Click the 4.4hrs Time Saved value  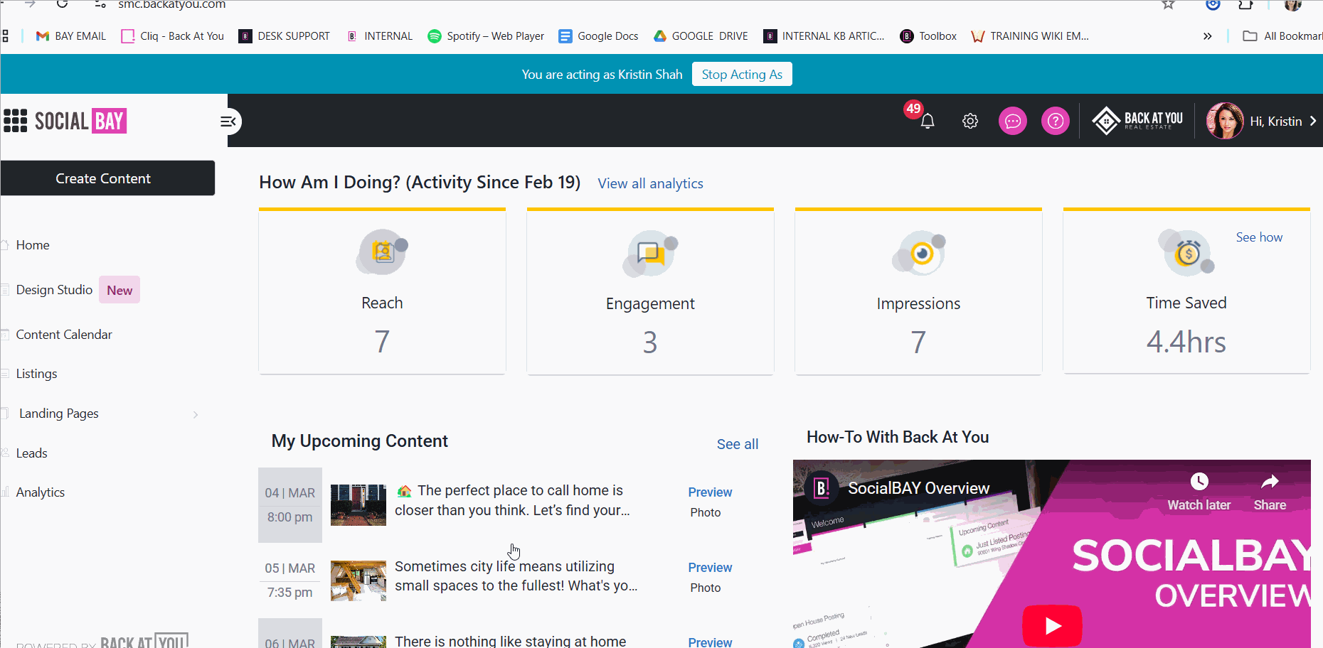point(1186,342)
